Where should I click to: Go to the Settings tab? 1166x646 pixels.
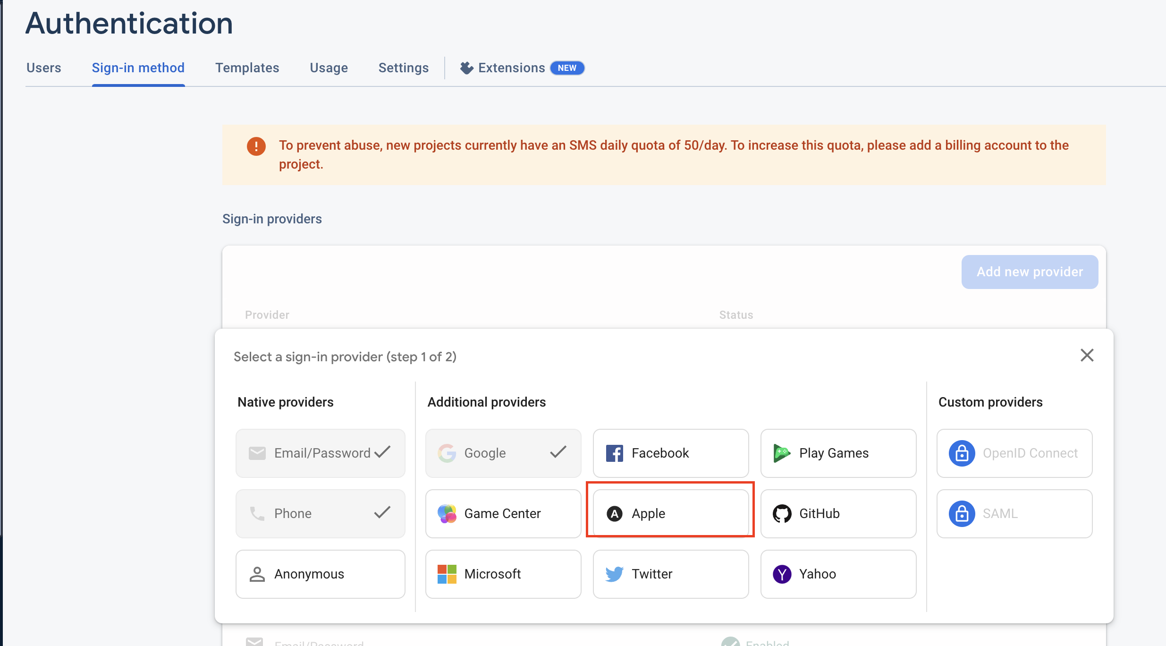(403, 68)
